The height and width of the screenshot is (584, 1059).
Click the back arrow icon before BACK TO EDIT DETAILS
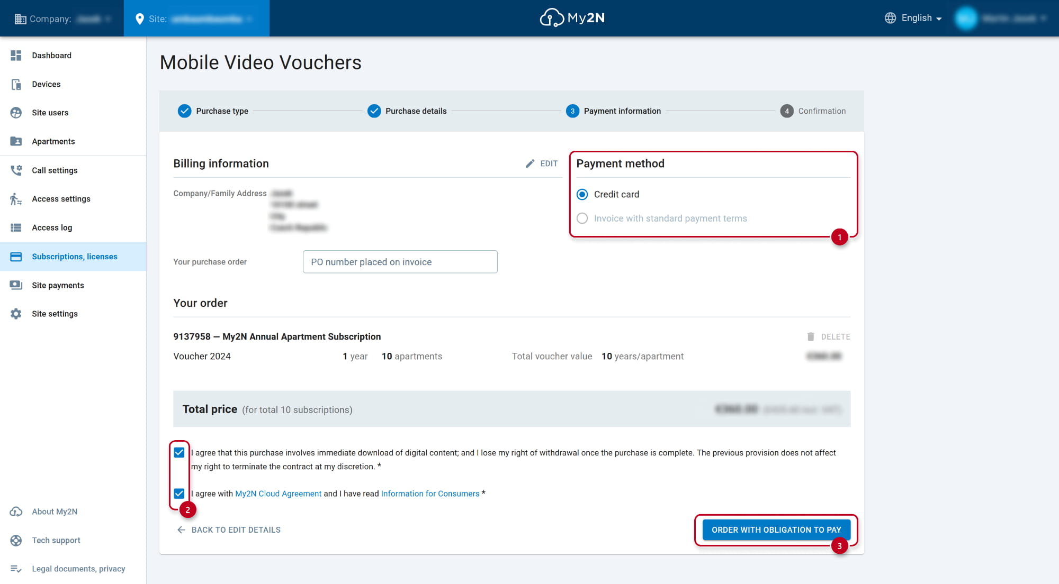click(x=181, y=530)
